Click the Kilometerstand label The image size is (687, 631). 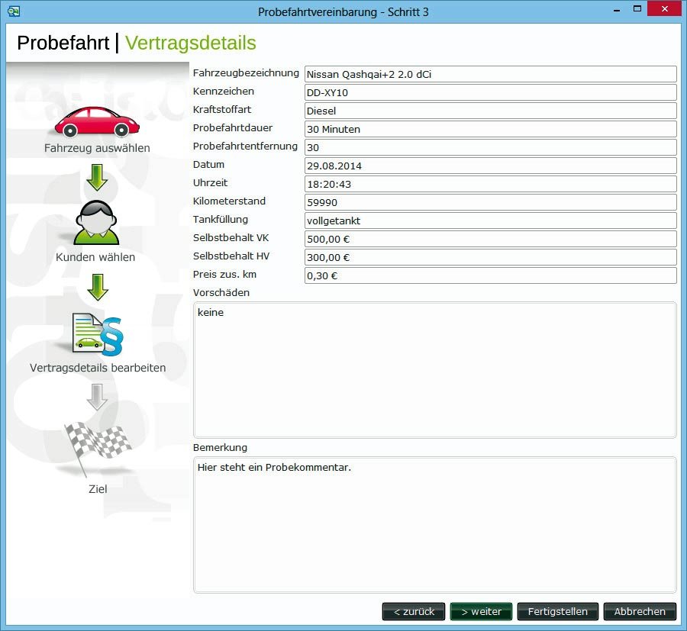coord(229,201)
